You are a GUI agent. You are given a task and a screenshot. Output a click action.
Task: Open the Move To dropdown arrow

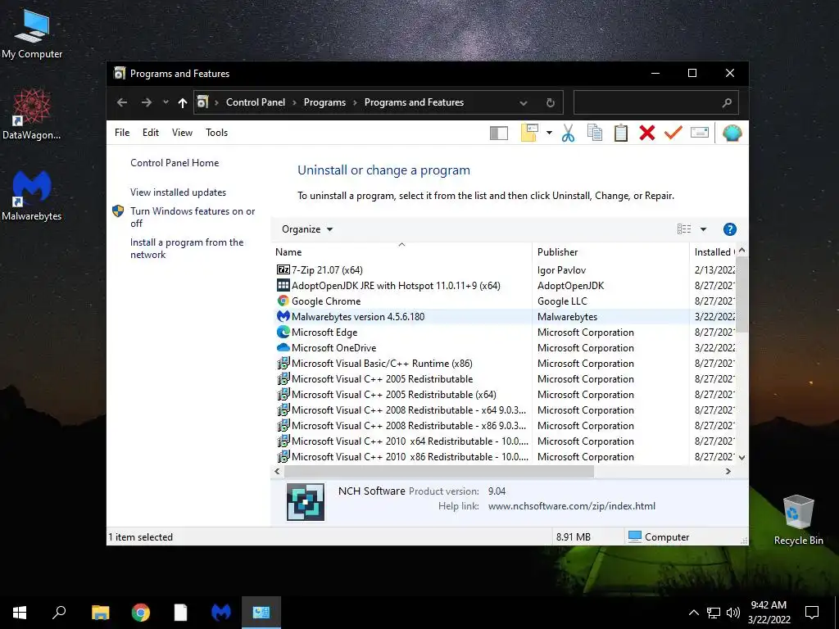coord(549,133)
